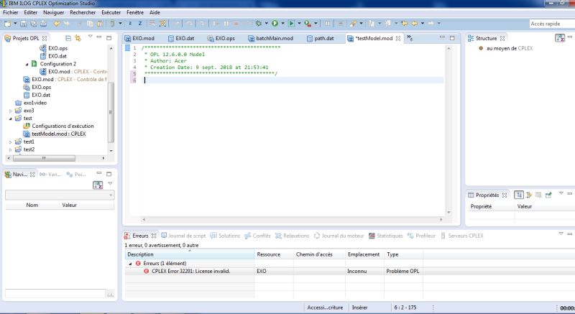This screenshot has height=314, width=575.
Task: Open the Conflits tab
Action: 257,236
